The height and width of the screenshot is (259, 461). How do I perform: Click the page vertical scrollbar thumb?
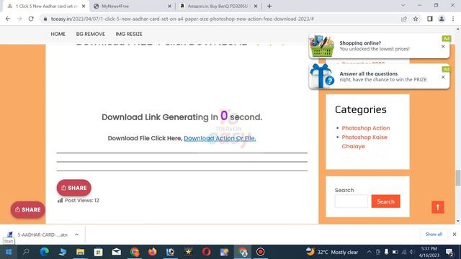coord(458,178)
